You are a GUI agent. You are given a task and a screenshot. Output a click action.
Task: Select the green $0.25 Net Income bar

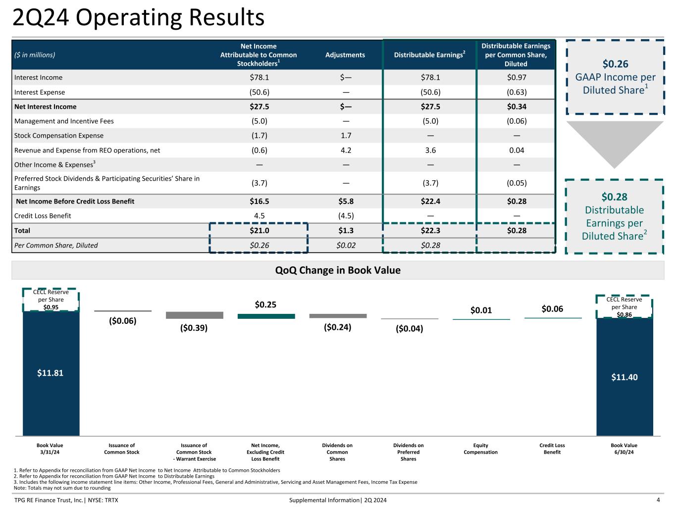266,316
